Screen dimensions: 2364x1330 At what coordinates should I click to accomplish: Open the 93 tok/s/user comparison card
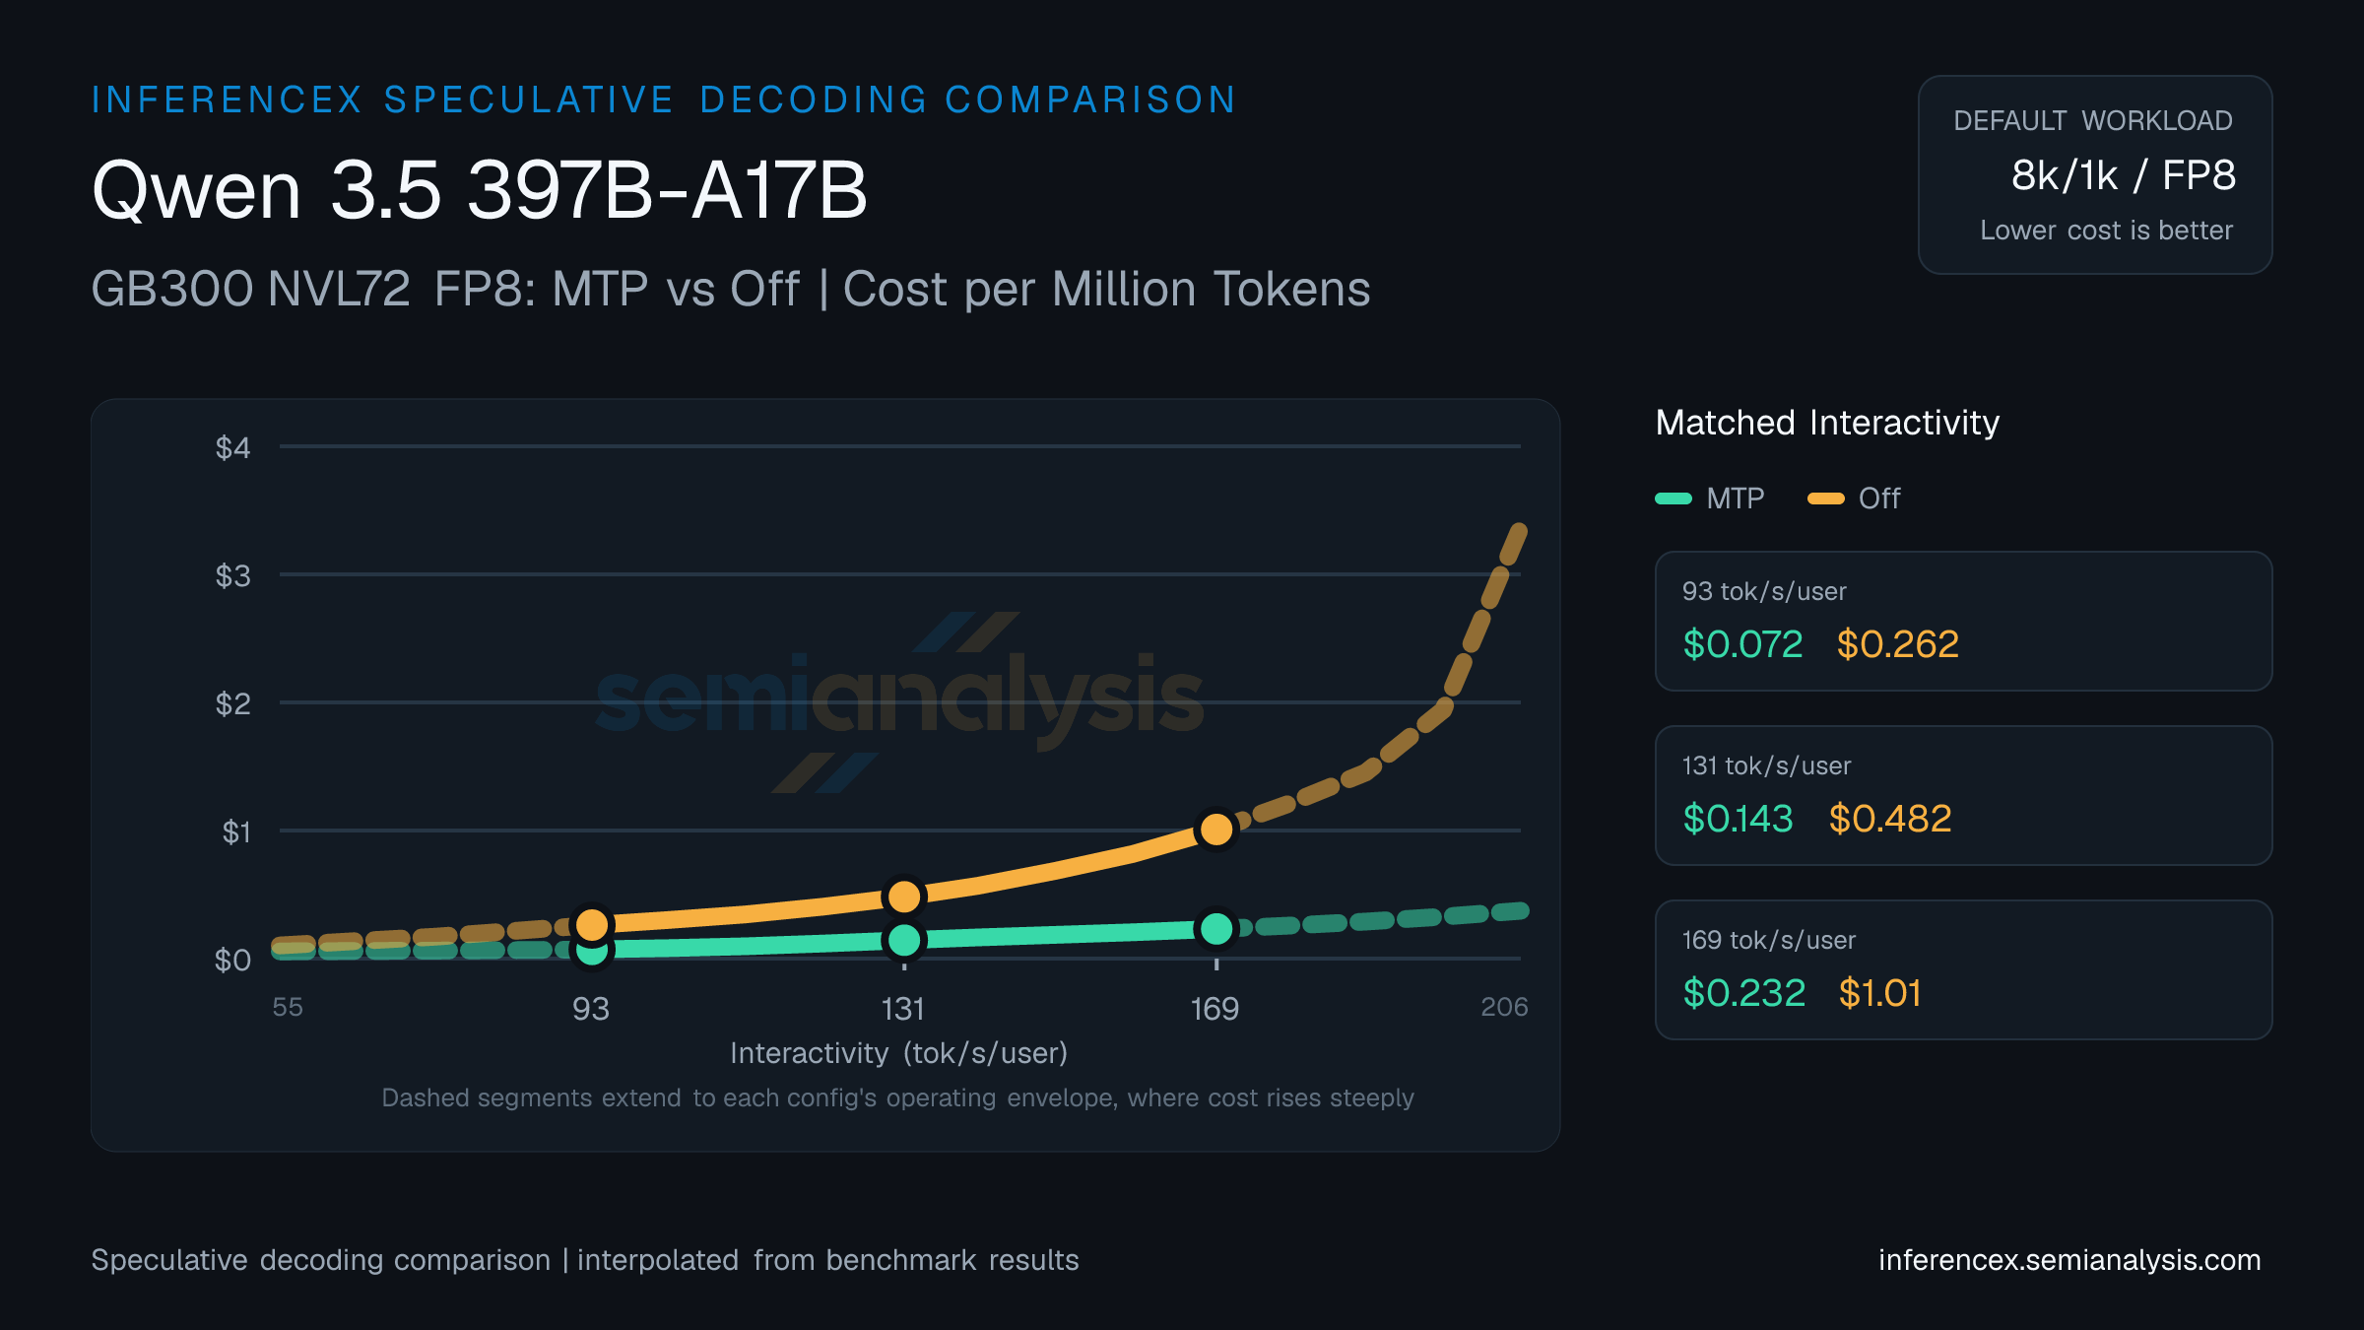[1963, 621]
